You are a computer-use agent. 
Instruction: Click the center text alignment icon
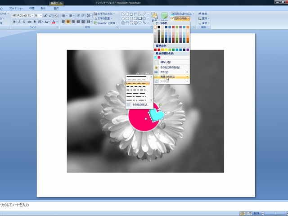(69, 22)
